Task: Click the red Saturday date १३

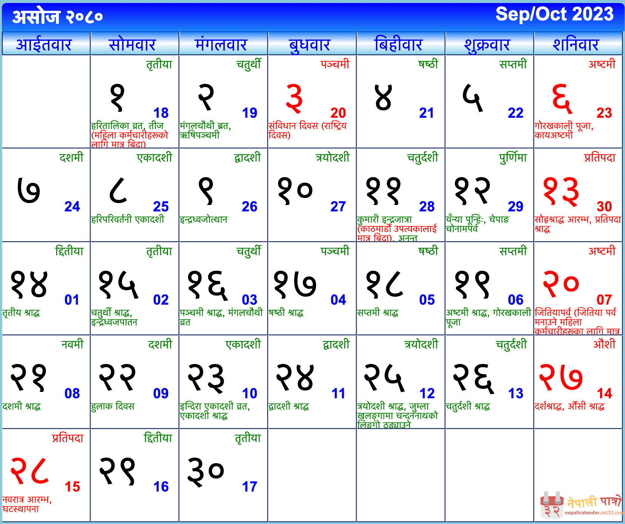Action: [561, 191]
